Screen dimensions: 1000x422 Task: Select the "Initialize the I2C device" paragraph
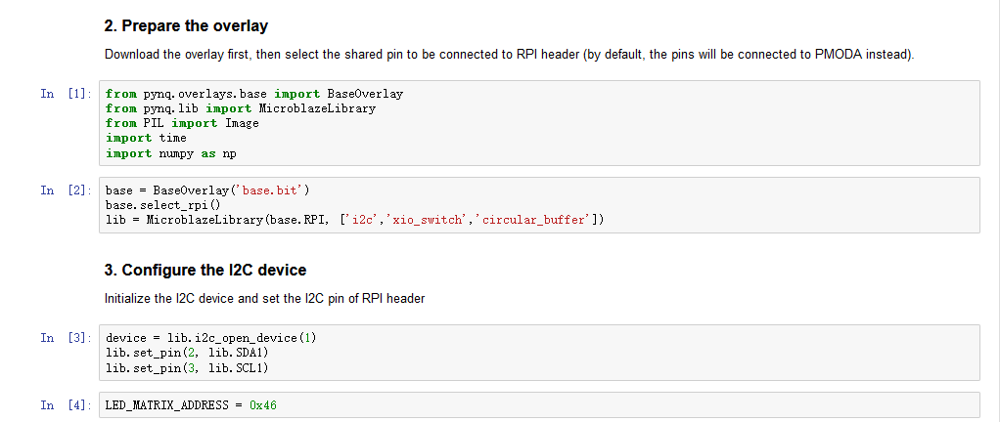[x=264, y=299]
